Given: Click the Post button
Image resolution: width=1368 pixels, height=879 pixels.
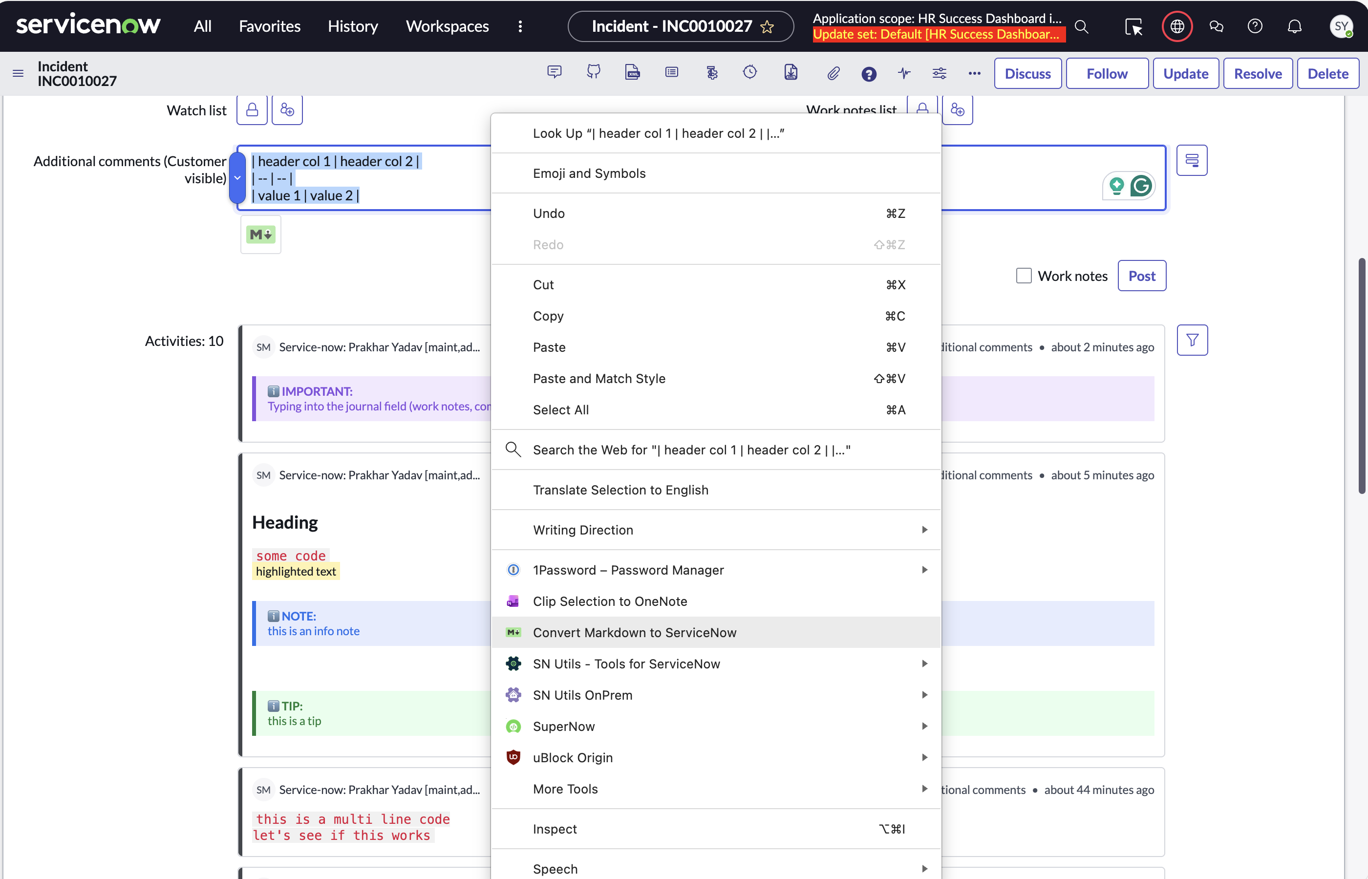Looking at the screenshot, I should coord(1141,276).
